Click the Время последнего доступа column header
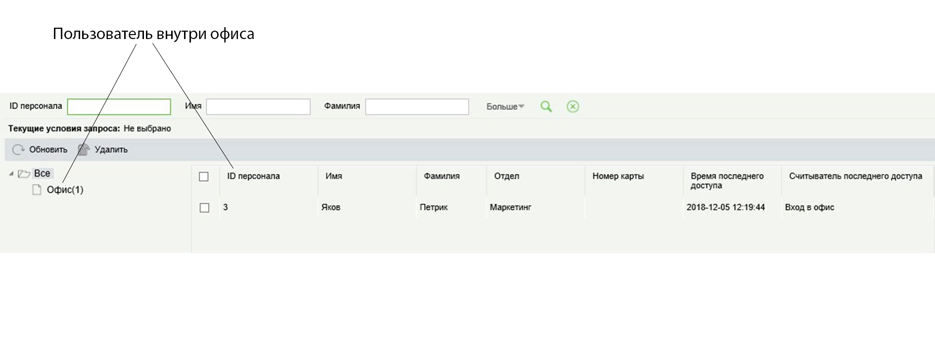 pos(727,180)
